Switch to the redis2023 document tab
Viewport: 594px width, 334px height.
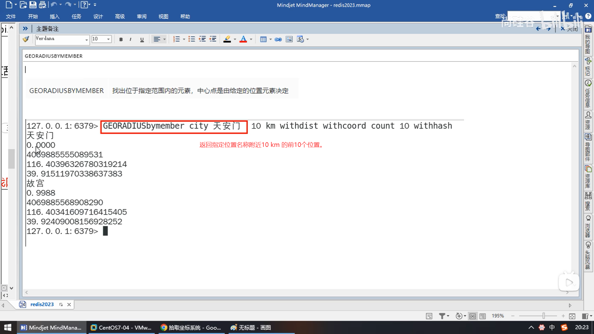(42, 305)
